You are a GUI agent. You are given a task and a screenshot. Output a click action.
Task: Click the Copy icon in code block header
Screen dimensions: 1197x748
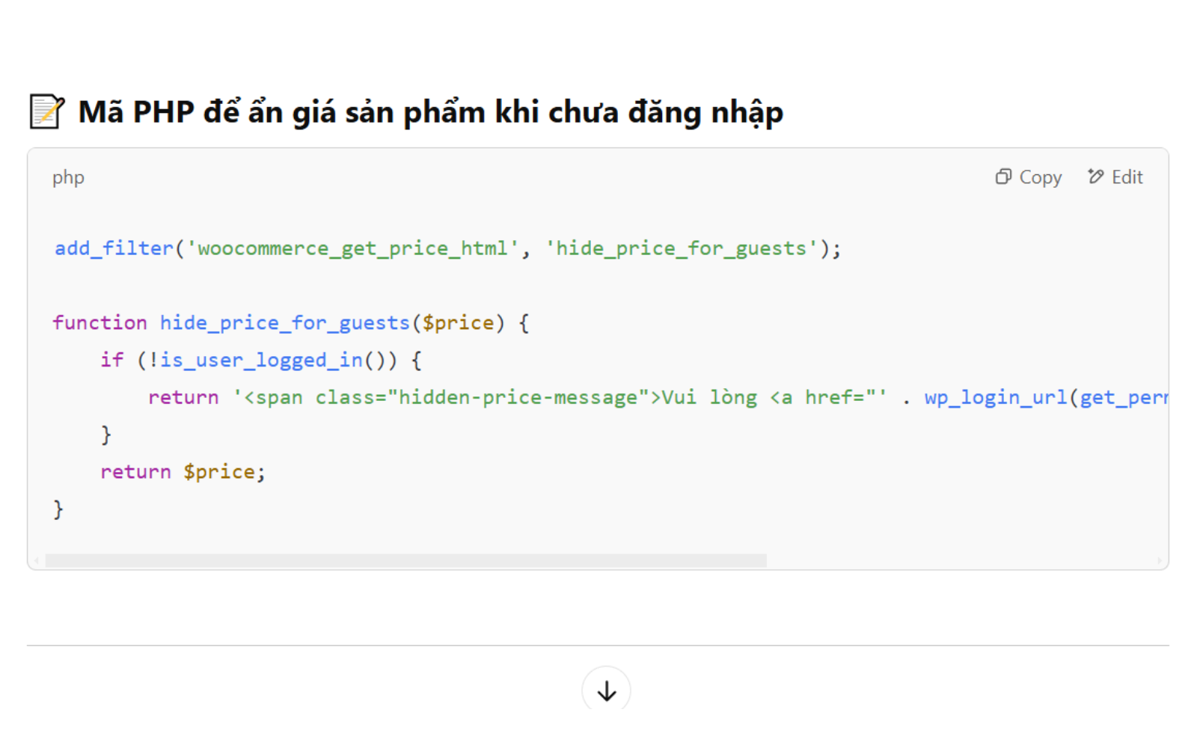tap(1003, 177)
